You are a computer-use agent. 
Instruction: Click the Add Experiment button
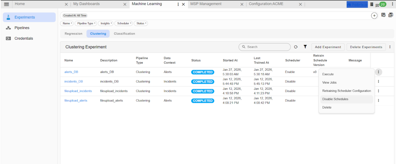pos(328,47)
